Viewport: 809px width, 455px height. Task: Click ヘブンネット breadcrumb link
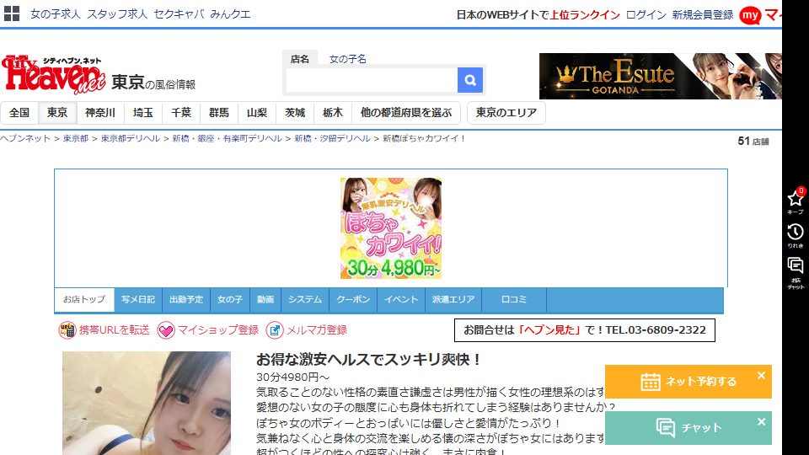[24, 138]
